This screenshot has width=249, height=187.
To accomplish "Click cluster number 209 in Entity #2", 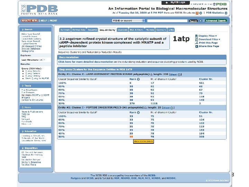I will (x=202, y=137).
